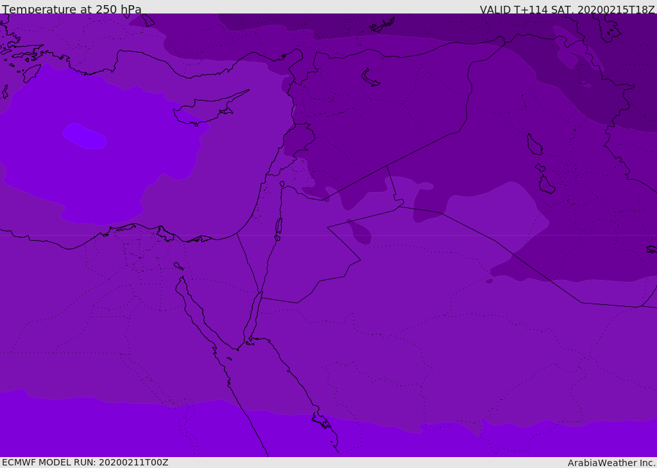Select Lake Assad in northern Syria
This screenshot has height=468, width=657.
371,78
